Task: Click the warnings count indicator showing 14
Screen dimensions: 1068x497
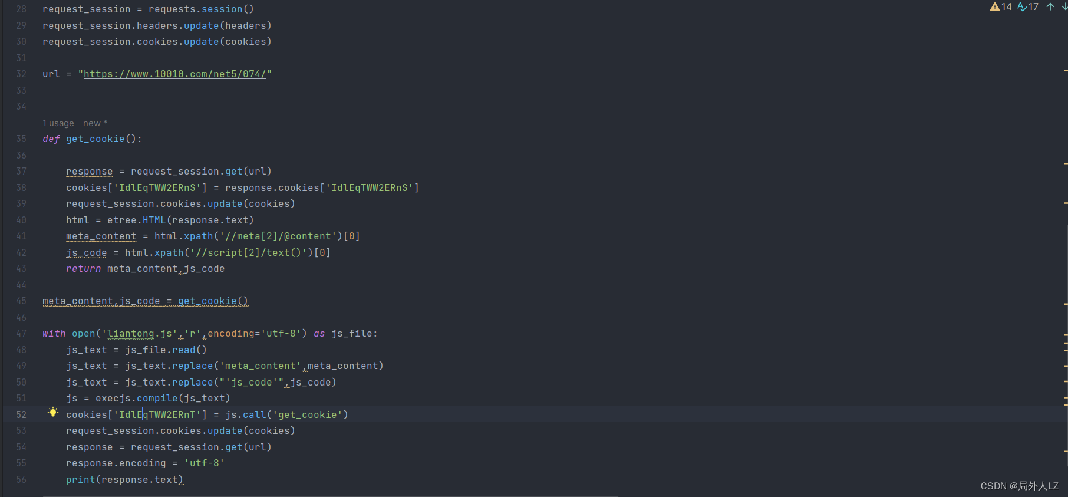Action: click(x=1001, y=6)
